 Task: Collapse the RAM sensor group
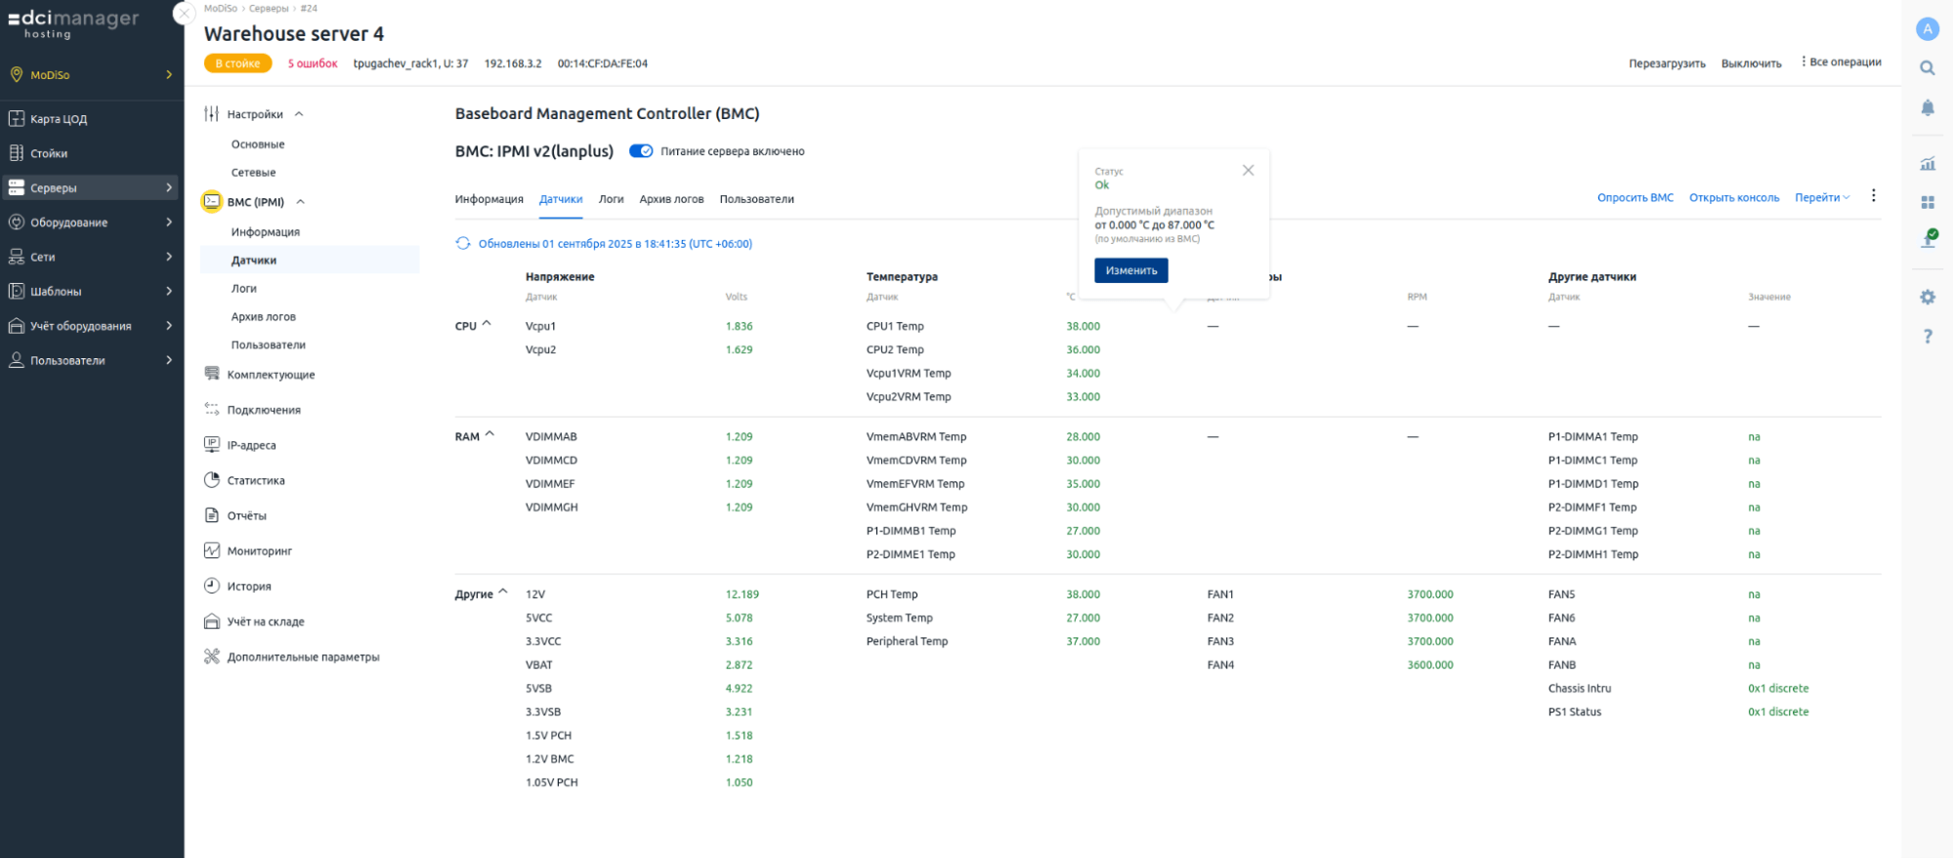pyautogui.click(x=489, y=435)
